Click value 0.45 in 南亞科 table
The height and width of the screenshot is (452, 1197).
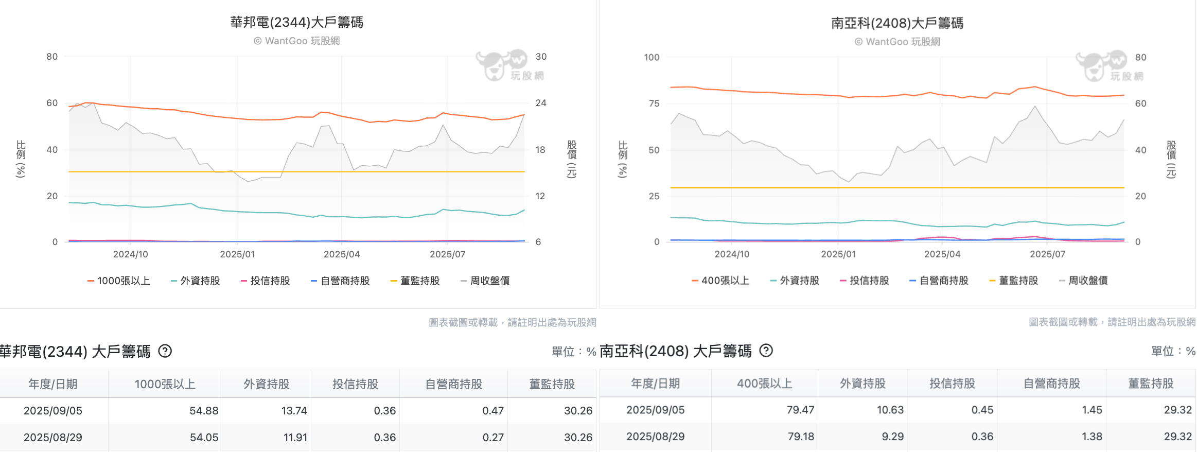[x=982, y=410]
